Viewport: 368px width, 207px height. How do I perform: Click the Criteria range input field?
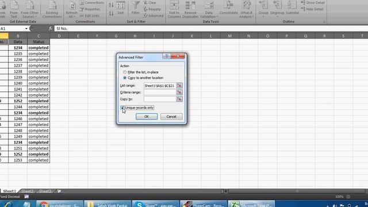160,92
